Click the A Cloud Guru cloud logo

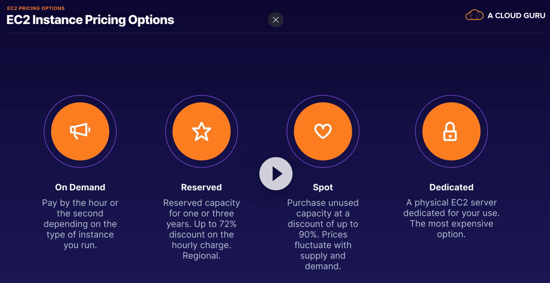(x=474, y=15)
